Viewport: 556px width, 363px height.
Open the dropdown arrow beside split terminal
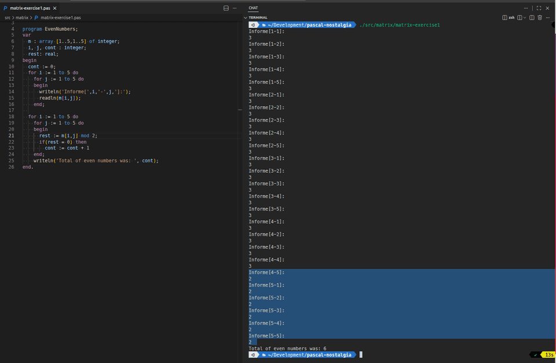(x=524, y=17)
